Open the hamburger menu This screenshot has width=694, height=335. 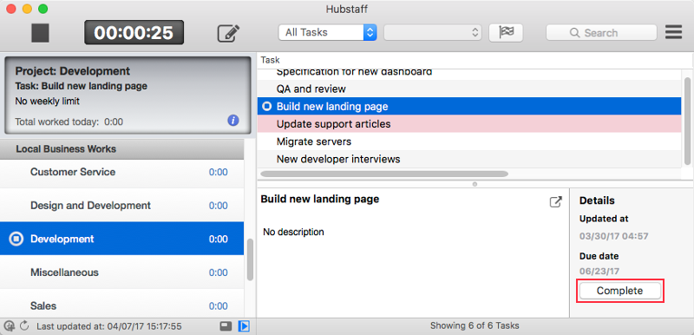[674, 32]
